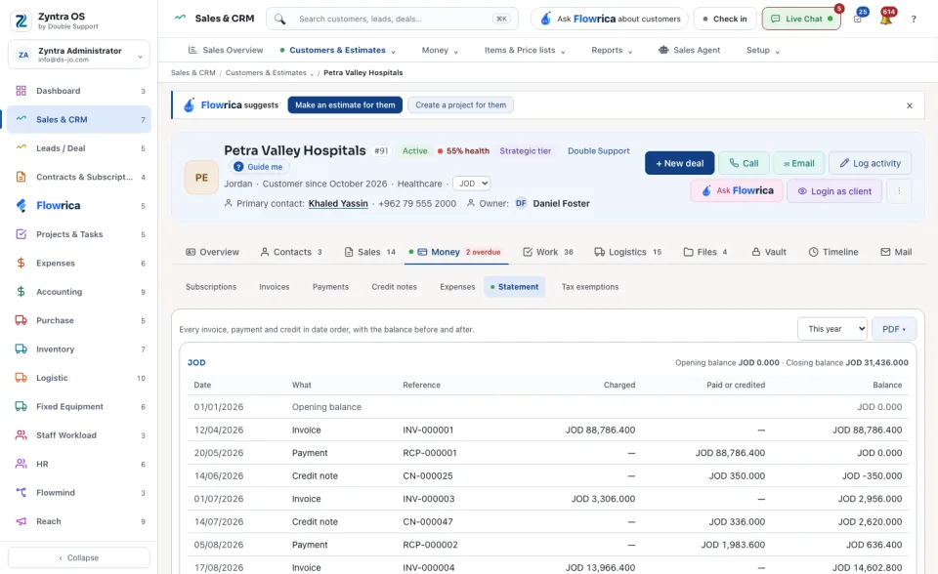Click the Zyntra OS logo

21,20
